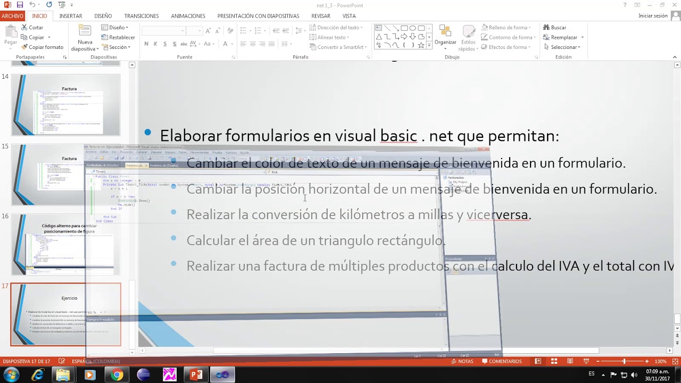Viewport: 681px width, 383px height.
Task: Switch to reading view in status bar
Action: pos(570,361)
